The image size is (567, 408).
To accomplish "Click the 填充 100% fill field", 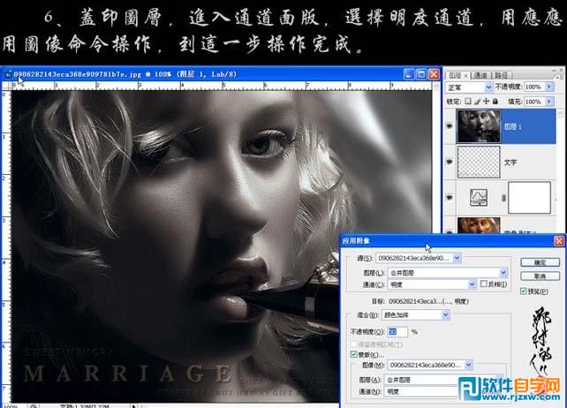I will pos(535,102).
